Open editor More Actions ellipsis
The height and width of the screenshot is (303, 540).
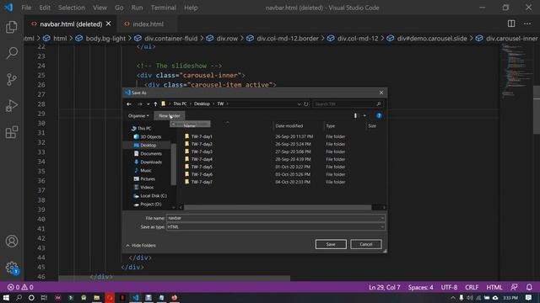pos(527,24)
